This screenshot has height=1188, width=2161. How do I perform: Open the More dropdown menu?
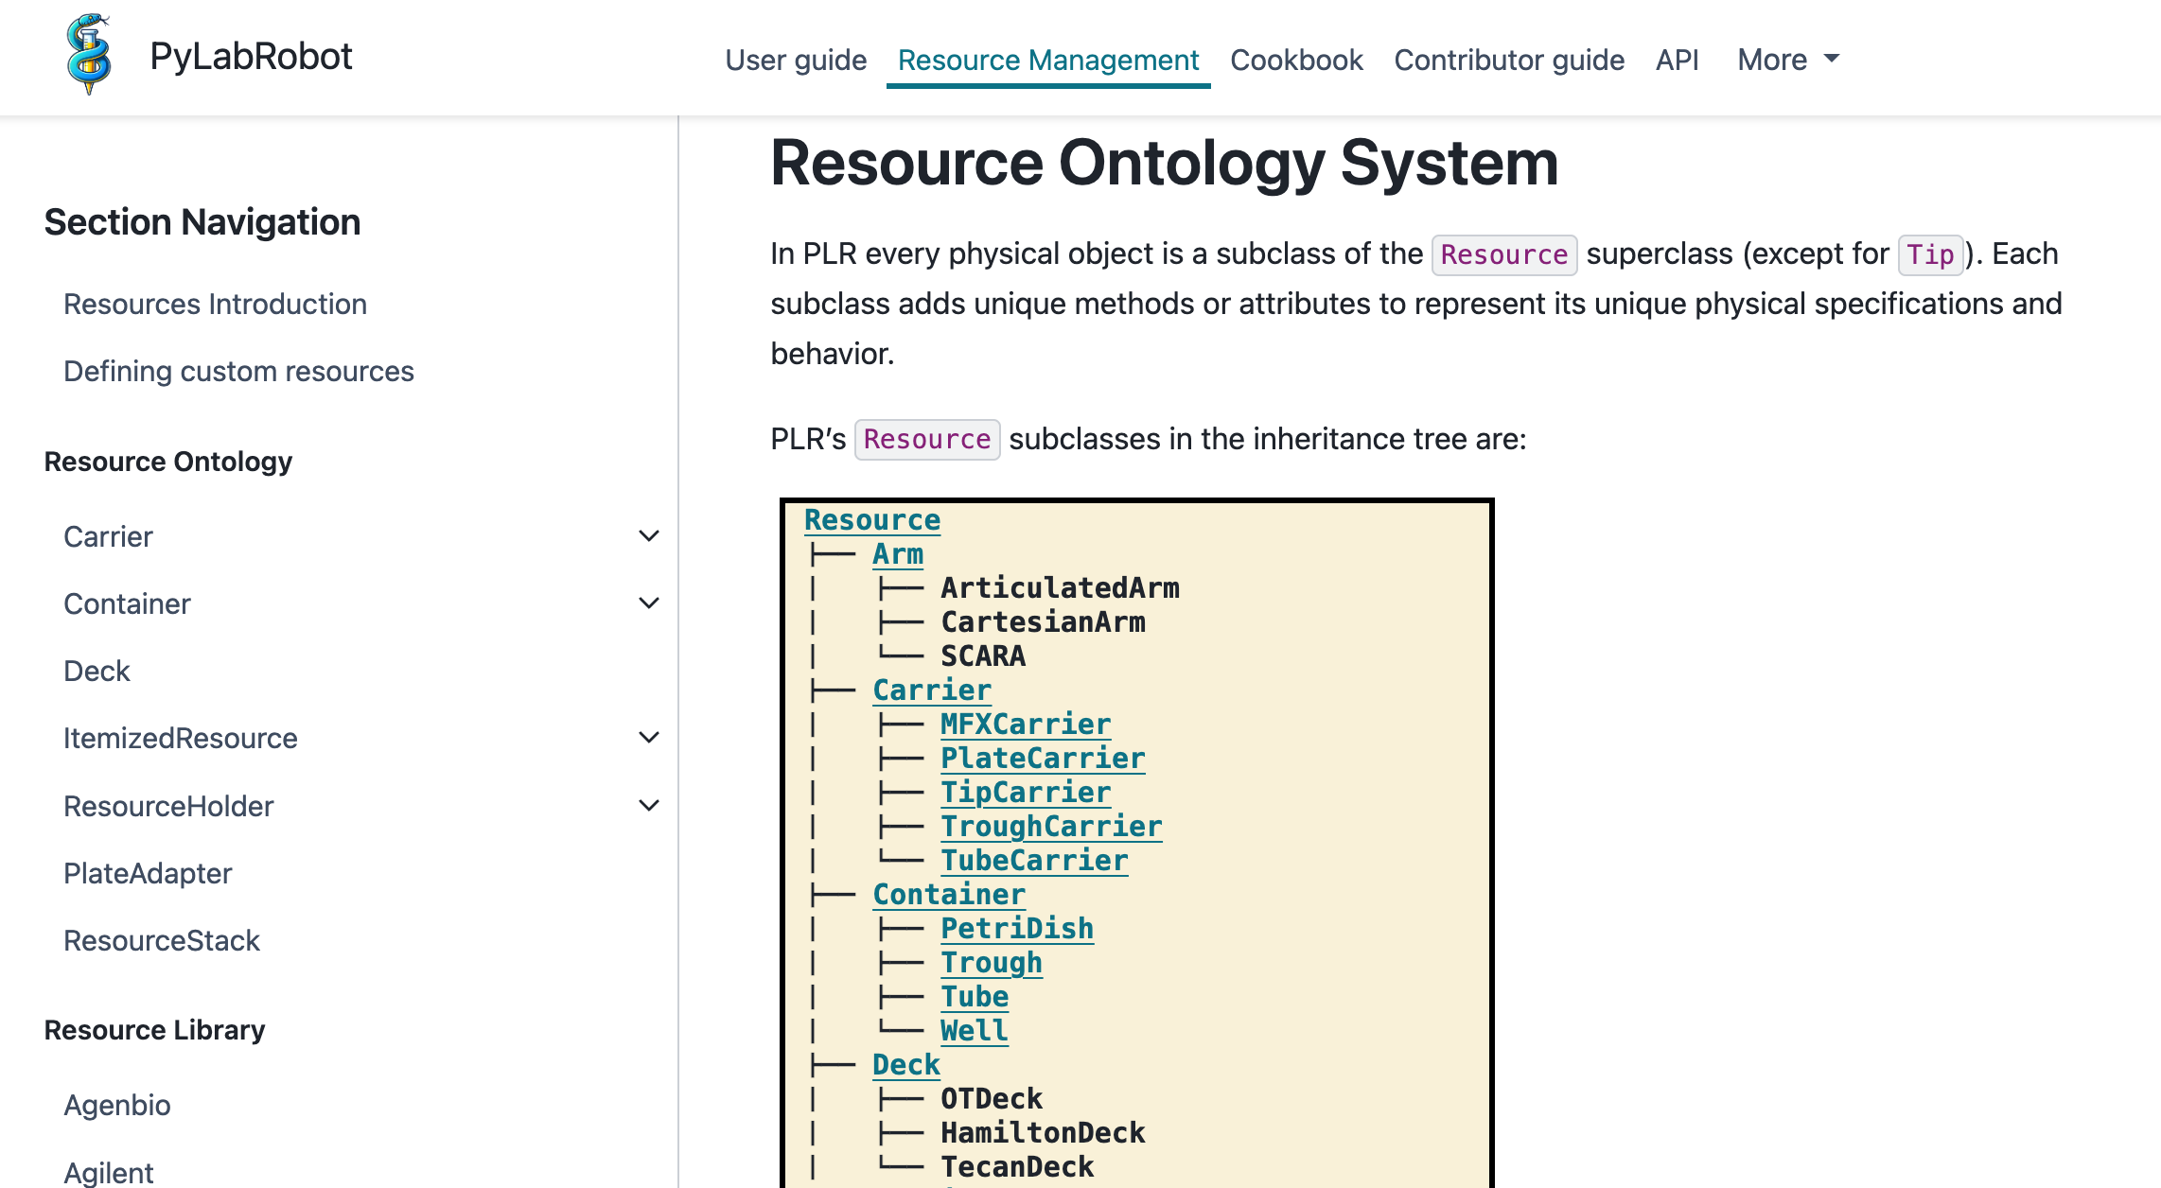[1787, 60]
